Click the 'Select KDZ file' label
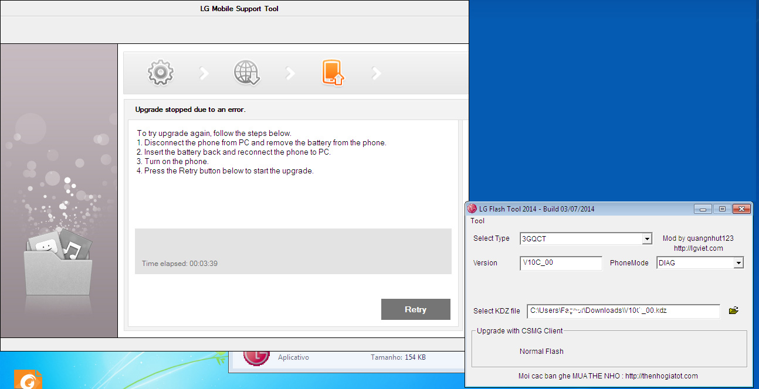Image resolution: width=759 pixels, height=389 pixels. (x=497, y=311)
